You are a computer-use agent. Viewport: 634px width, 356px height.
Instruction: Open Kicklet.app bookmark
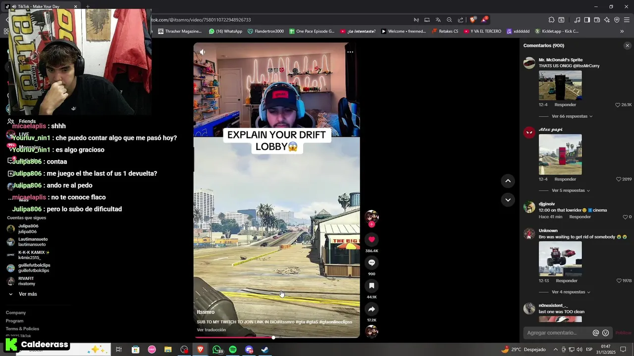click(x=556, y=31)
